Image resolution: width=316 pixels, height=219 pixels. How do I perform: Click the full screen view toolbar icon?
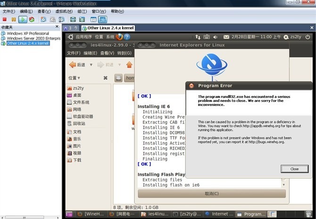coord(73,19)
